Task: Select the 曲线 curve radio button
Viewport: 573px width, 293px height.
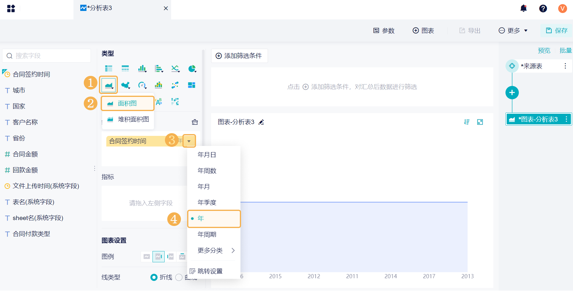Action: click(179, 277)
